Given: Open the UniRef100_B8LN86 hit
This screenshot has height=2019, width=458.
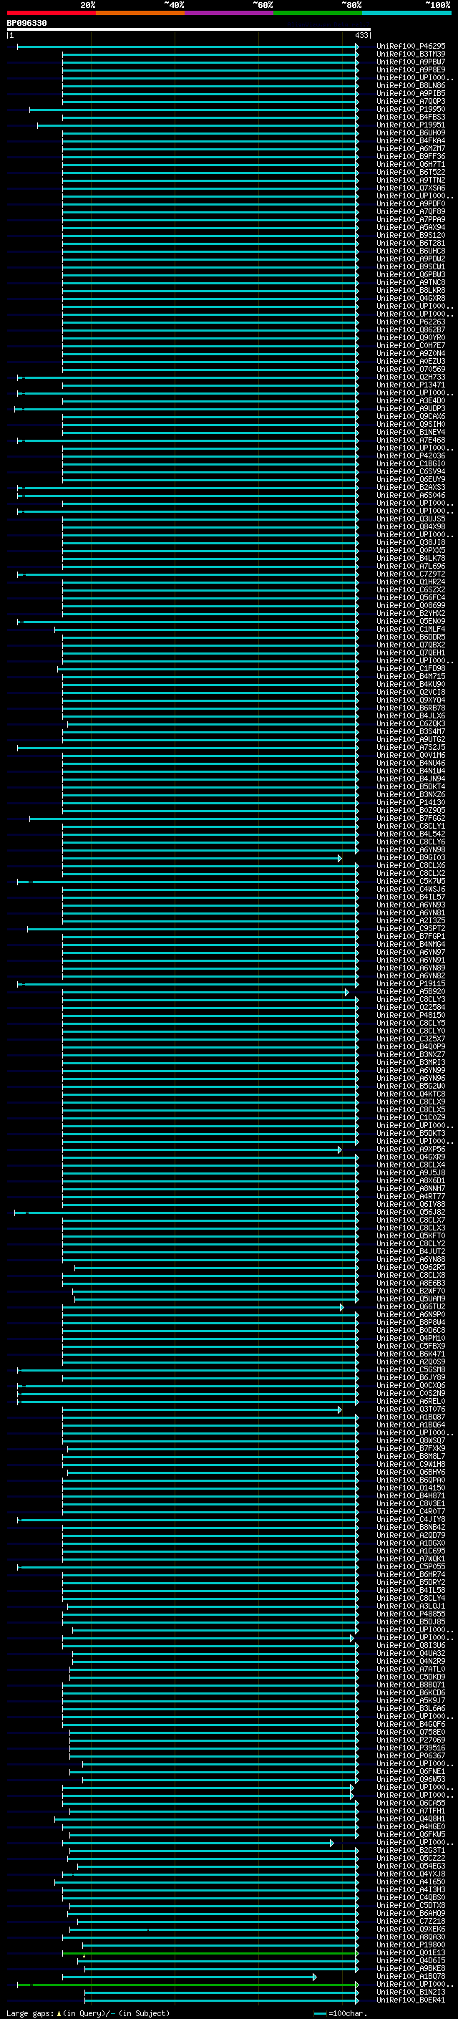Looking at the screenshot, I should pyautogui.click(x=411, y=85).
